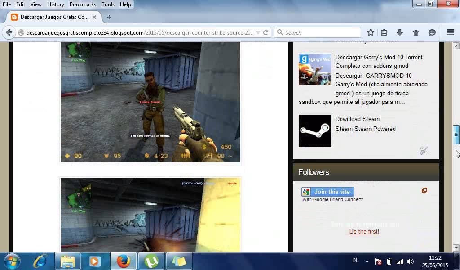Switch to Firefox taskbar icon
Screen dimensions: 460x270
(124, 261)
